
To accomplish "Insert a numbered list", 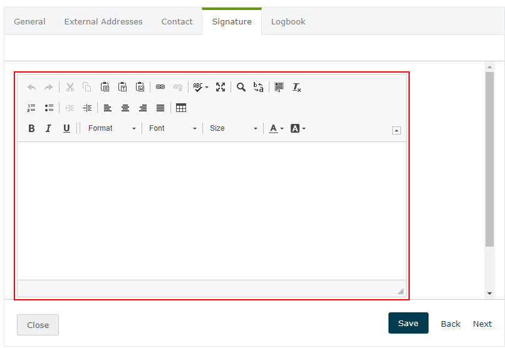I will pos(31,108).
